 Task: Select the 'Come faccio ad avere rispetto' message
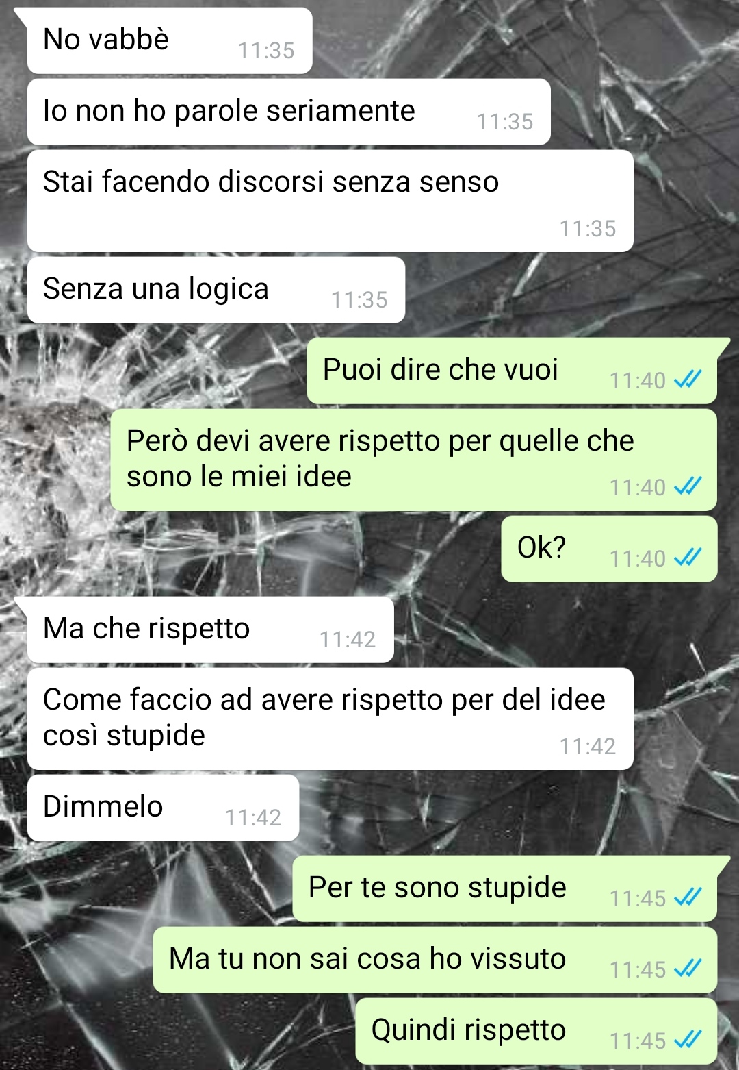330,719
